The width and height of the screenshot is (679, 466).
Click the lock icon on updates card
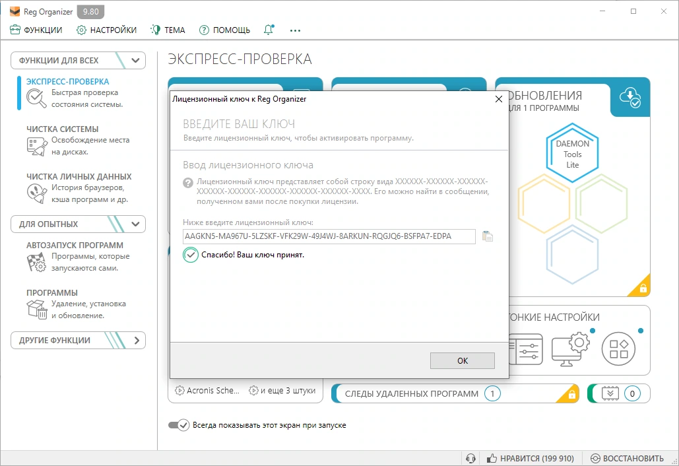(643, 288)
